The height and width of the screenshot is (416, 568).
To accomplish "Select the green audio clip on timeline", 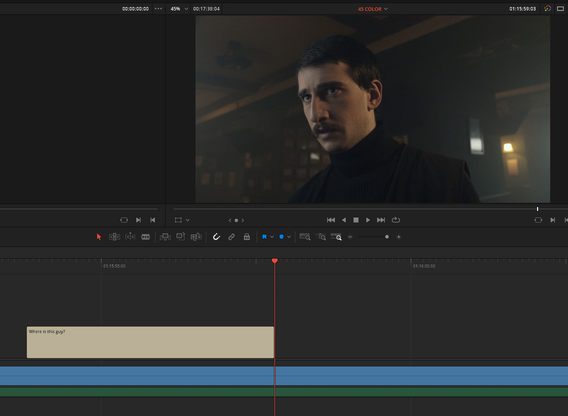I will [x=284, y=392].
